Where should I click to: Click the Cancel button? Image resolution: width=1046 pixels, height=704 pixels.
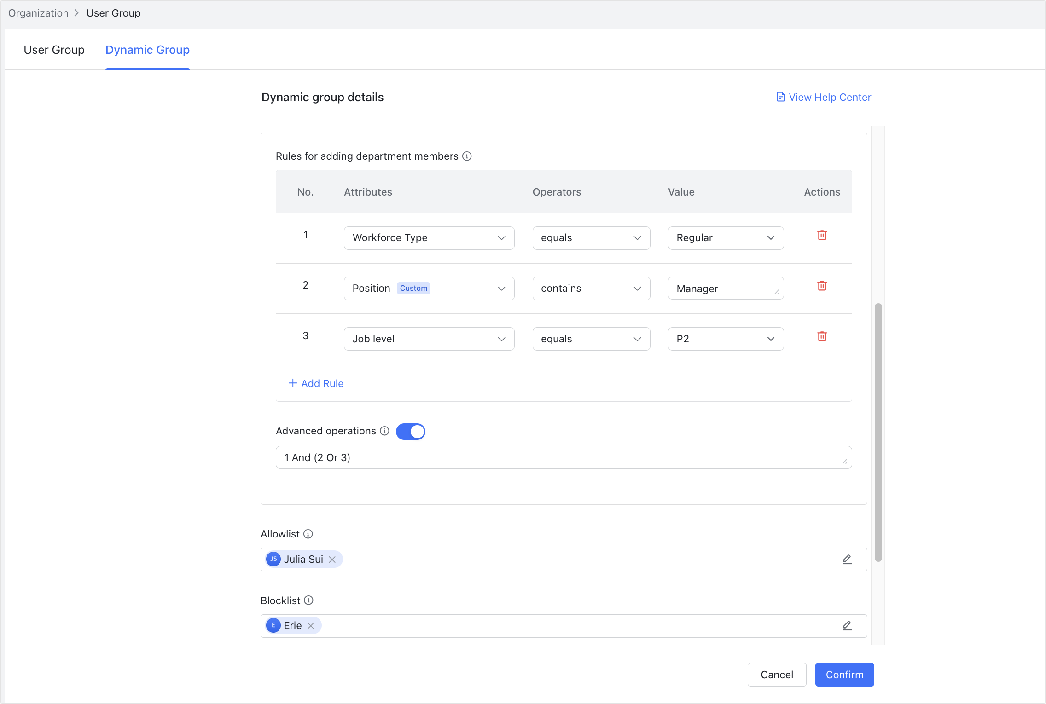pyautogui.click(x=777, y=675)
